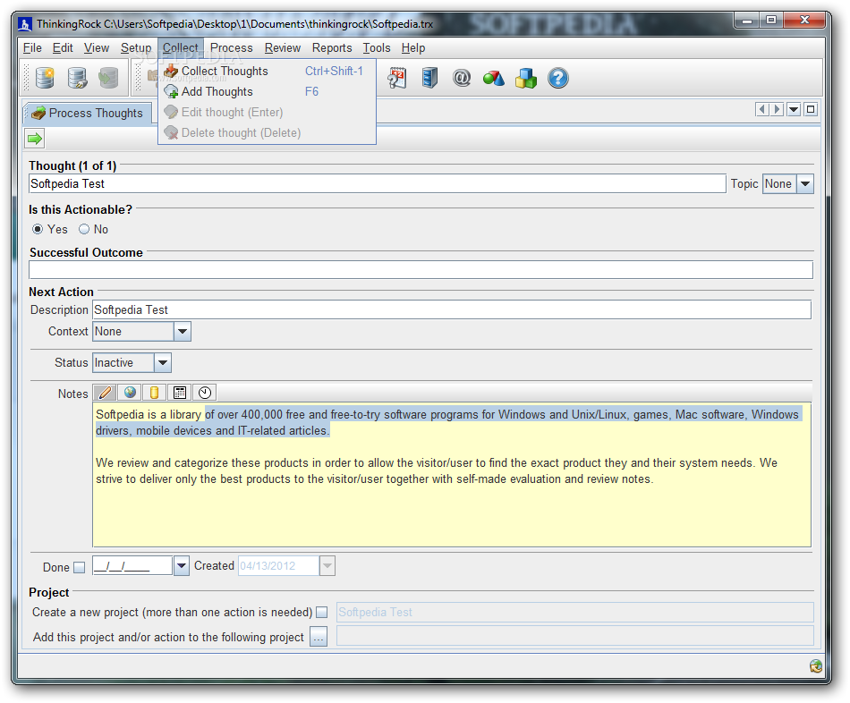The image size is (850, 703).
Task: Open the @ contexts toolbar icon
Action: (462, 78)
